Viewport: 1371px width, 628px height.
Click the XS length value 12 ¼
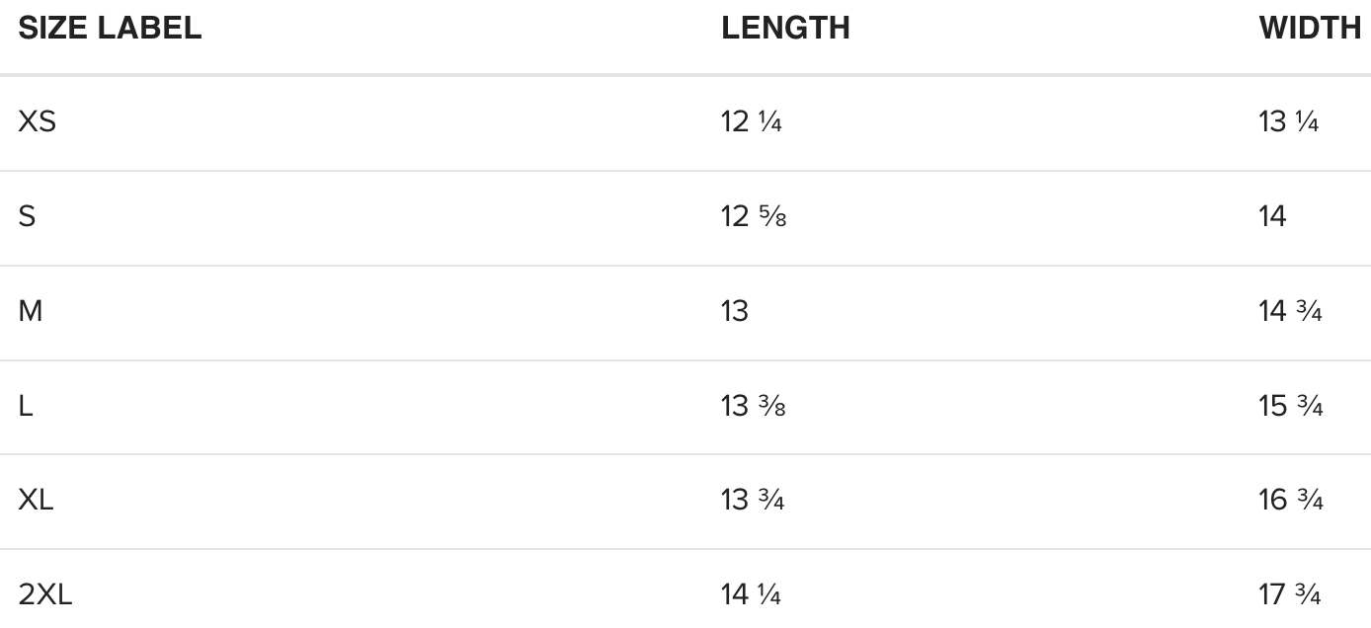[x=752, y=122]
